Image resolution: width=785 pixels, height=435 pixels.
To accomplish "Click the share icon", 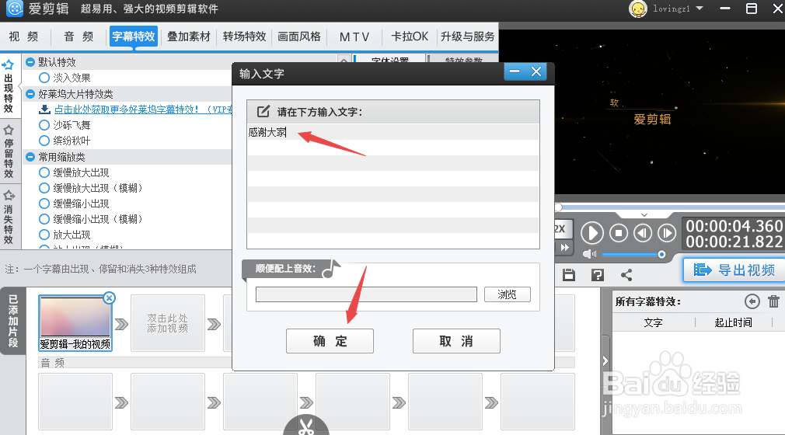I will click(x=626, y=275).
